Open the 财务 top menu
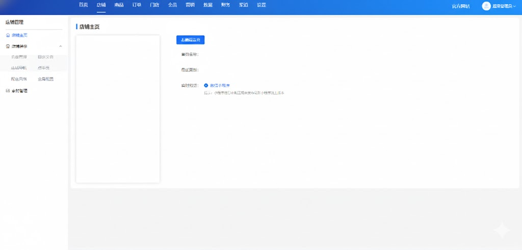 click(x=226, y=5)
